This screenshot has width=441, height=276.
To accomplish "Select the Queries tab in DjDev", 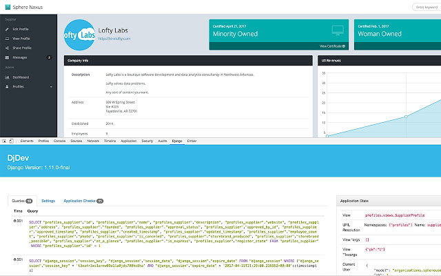I will [x=22, y=201].
